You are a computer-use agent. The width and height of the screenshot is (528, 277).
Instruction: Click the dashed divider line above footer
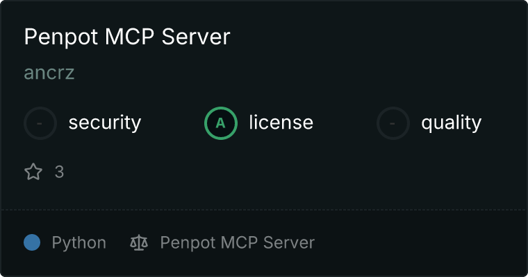264,210
